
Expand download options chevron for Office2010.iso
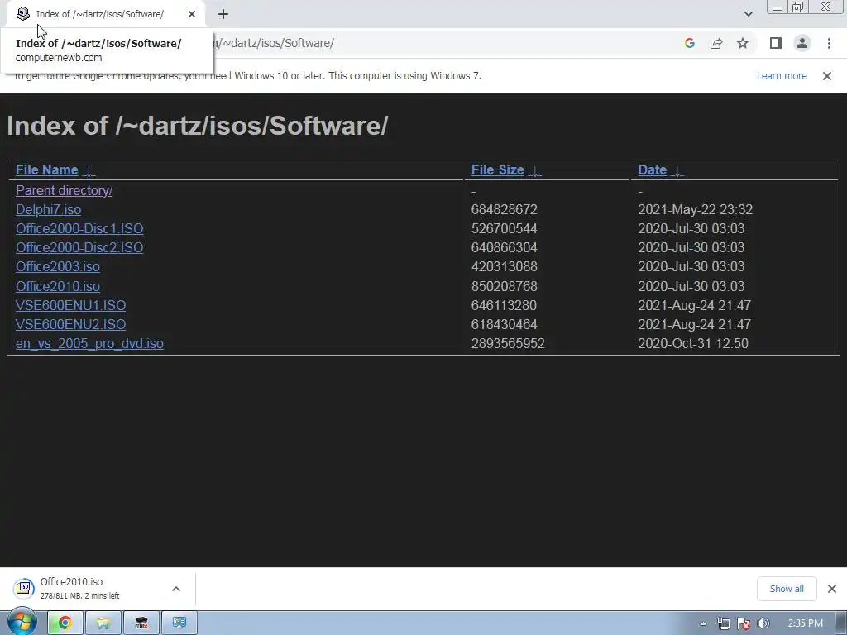tap(176, 589)
